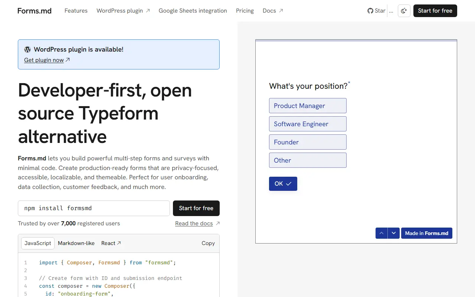The image size is (475, 297).
Task: Click Start for free beside npm command
Action: coord(196,208)
